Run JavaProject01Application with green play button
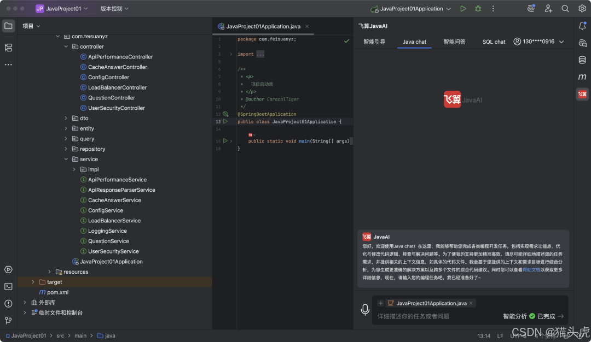The width and height of the screenshot is (591, 342). (463, 9)
